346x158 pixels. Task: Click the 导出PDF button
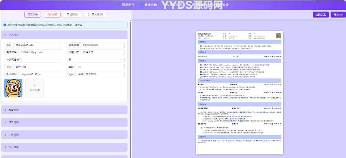[338, 15]
